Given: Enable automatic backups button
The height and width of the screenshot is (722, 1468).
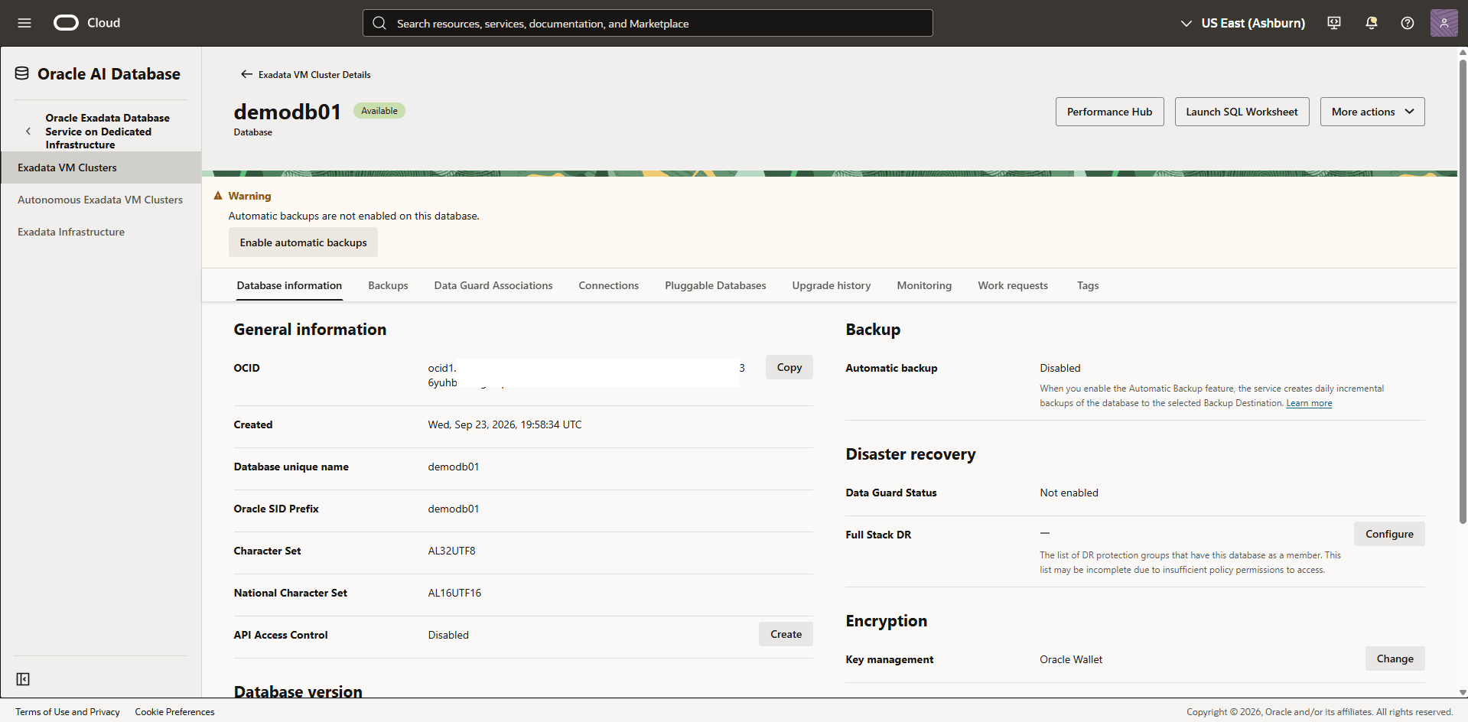Looking at the screenshot, I should tap(303, 242).
